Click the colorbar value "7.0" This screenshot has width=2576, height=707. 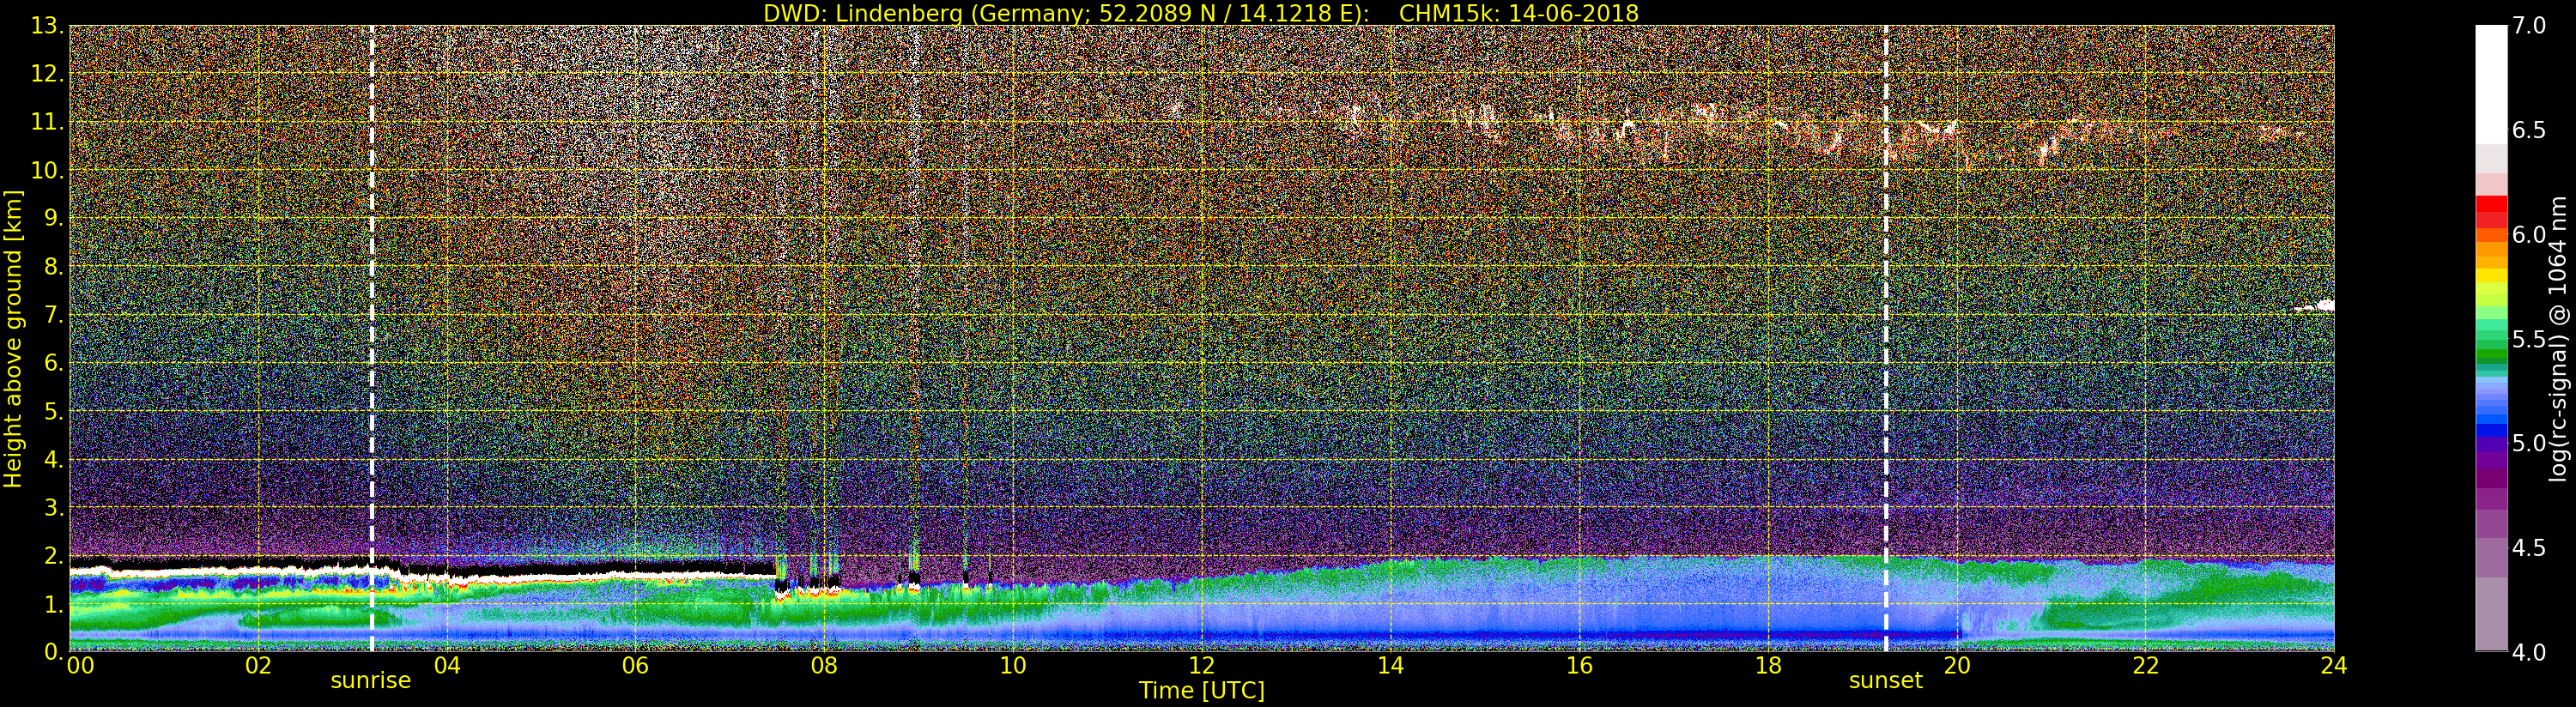(x=2529, y=26)
